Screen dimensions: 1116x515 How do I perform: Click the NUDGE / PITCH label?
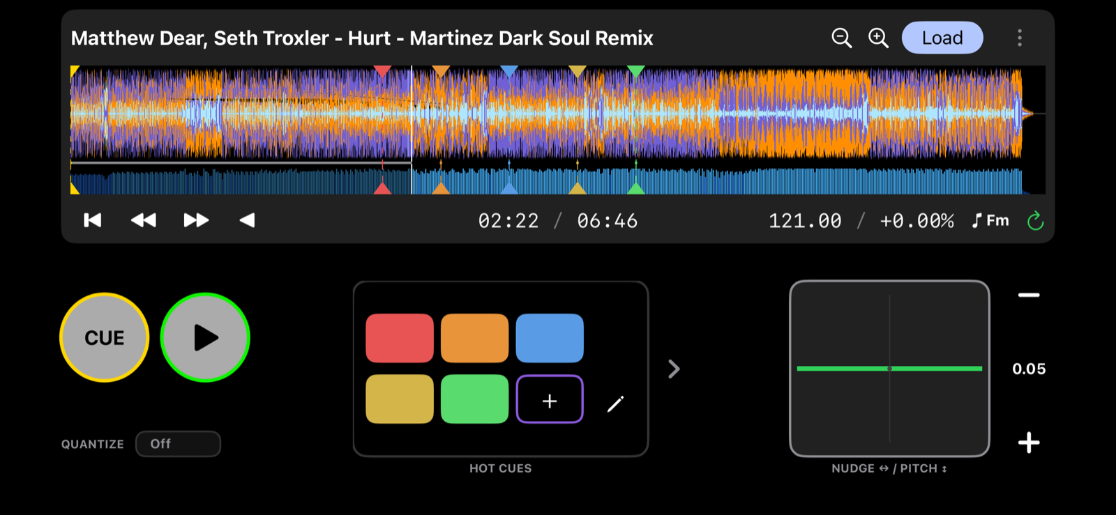(889, 468)
